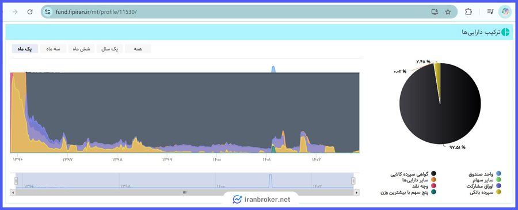The height and width of the screenshot is (210, 518).
Task: Click the install app icon in address bar
Action: [435, 12]
